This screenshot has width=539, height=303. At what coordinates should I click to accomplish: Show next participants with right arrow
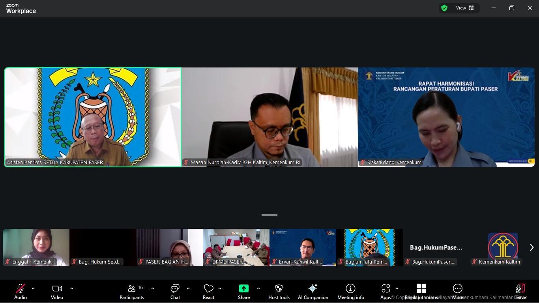click(x=532, y=247)
